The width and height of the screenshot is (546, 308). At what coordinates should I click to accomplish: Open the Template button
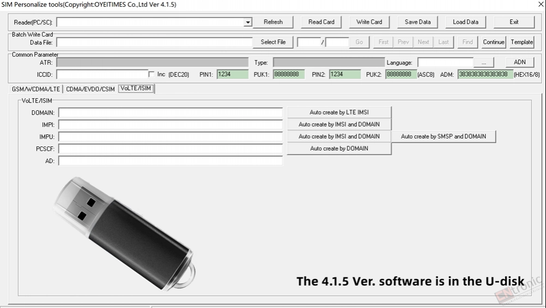click(x=521, y=42)
